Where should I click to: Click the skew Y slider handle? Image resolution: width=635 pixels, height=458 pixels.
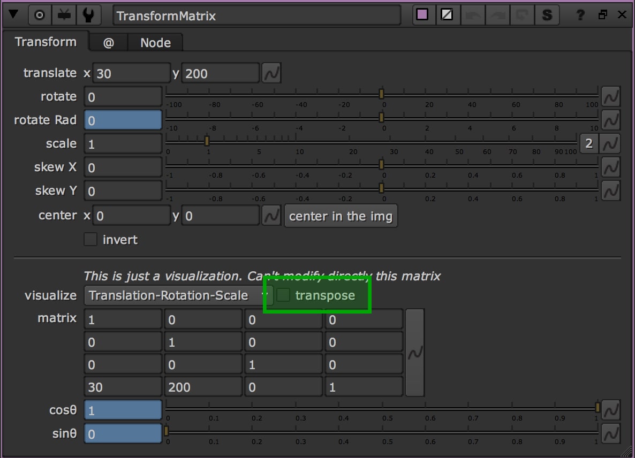[x=381, y=188]
